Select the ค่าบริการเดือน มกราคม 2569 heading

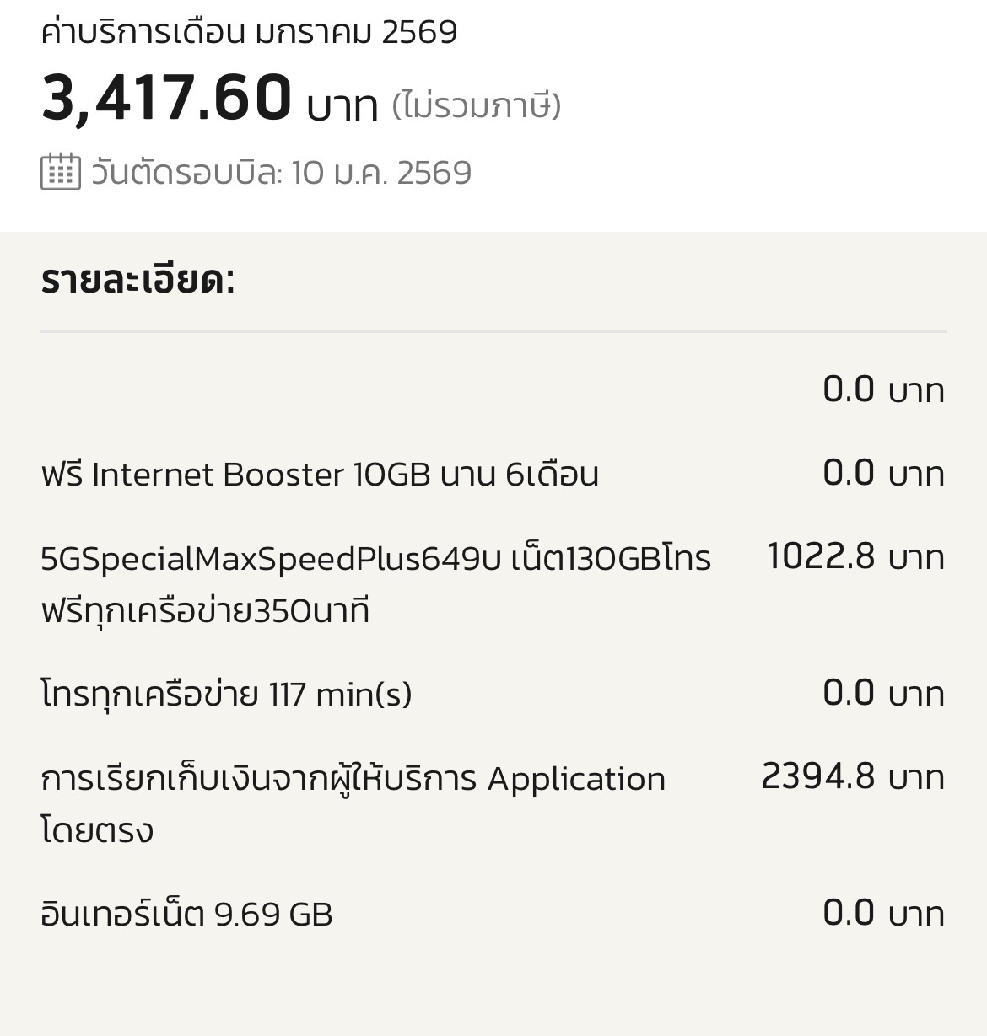(249, 32)
